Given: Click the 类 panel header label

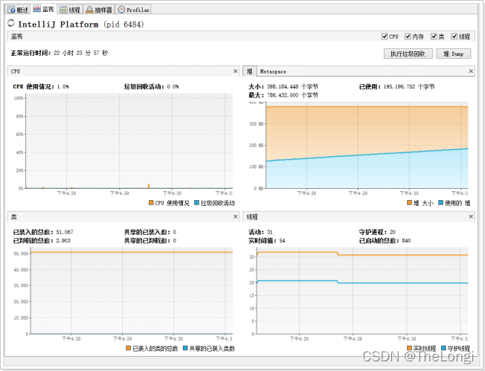Looking at the screenshot, I should [x=14, y=217].
